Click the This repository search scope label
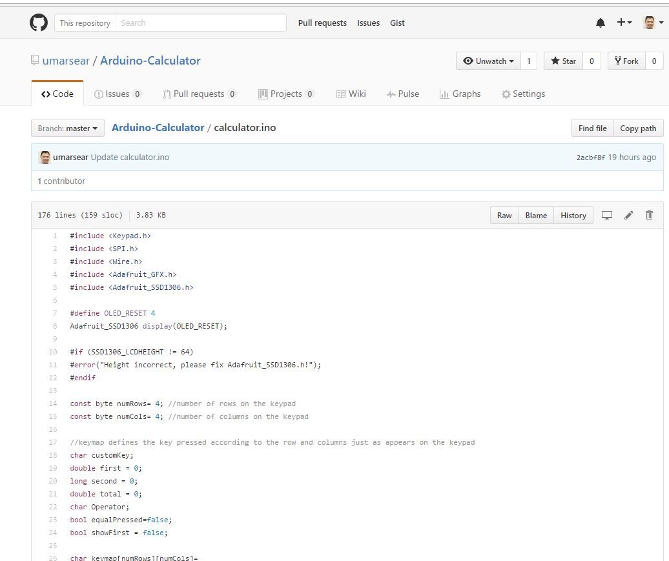Screen dimensions: 669x561 pos(85,23)
